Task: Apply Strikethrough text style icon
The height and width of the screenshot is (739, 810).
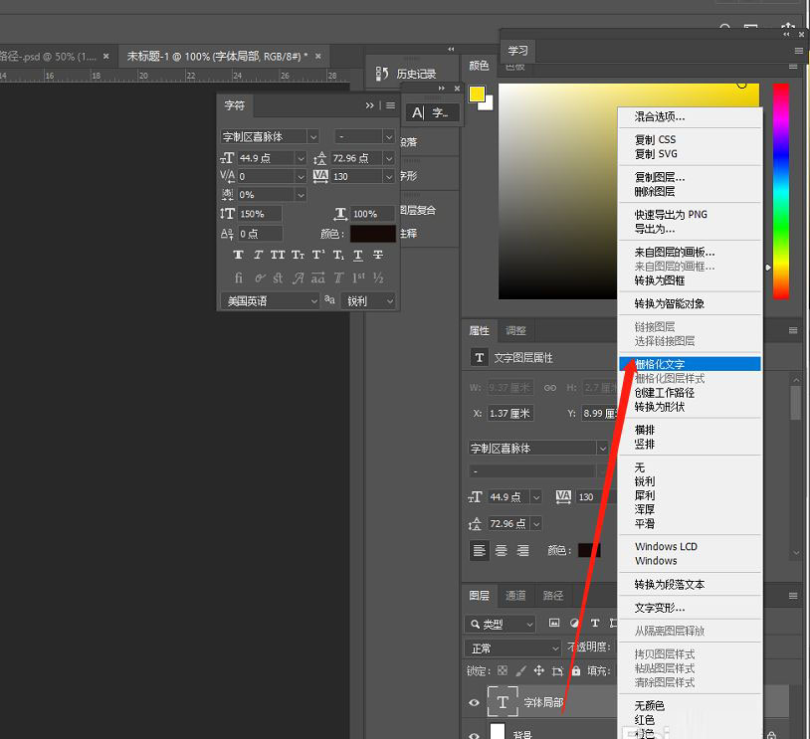Action: (378, 255)
